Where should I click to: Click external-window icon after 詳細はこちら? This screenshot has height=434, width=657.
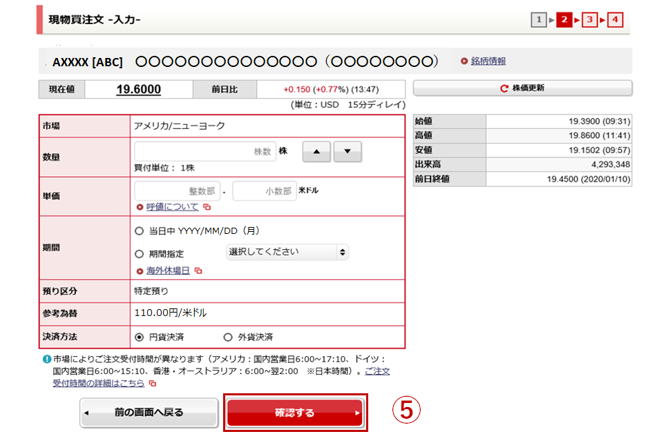153,384
